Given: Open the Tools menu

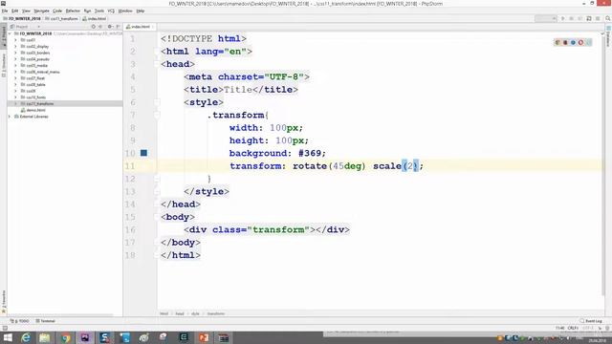Looking at the screenshot, I should point(99,11).
